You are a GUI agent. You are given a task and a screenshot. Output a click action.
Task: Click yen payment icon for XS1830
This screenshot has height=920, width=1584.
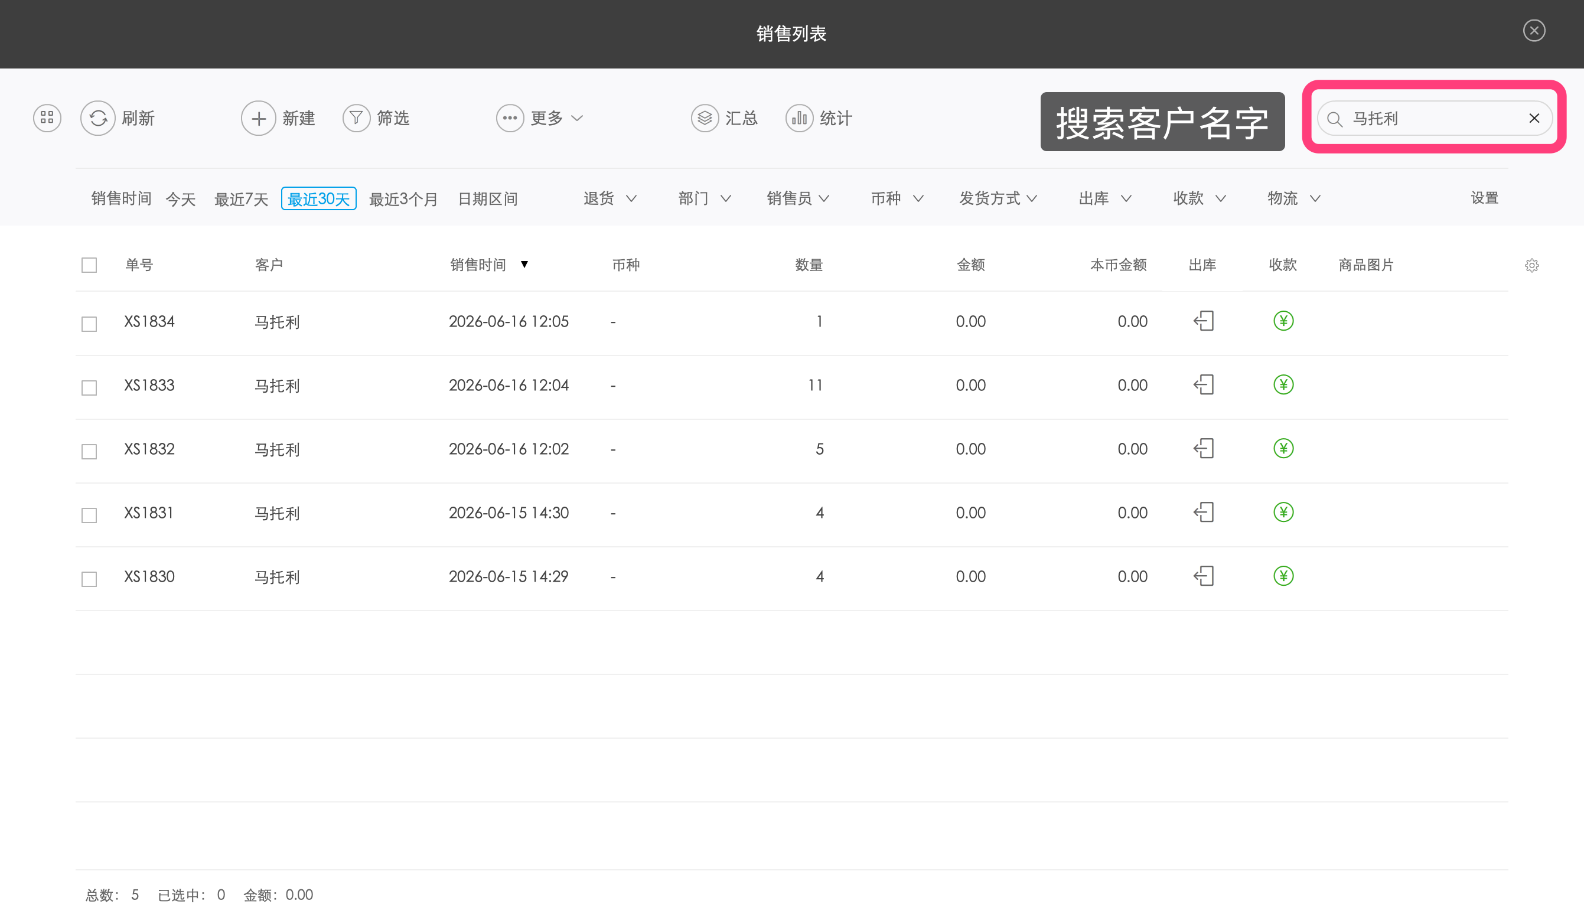[x=1283, y=576]
